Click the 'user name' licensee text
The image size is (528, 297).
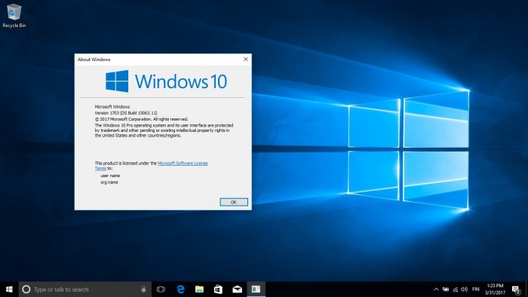pyautogui.click(x=110, y=176)
